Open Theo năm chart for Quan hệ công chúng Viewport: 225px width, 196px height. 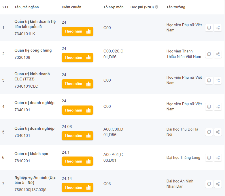pyautogui.click(x=77, y=58)
